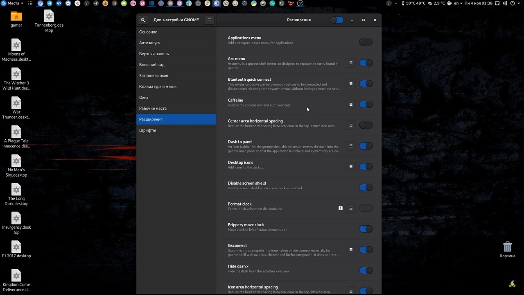Launch Telegram from the top panel
The width and height of the screenshot is (524, 295).
click(50, 3)
